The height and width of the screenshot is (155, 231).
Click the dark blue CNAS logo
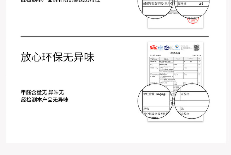click(x=167, y=48)
